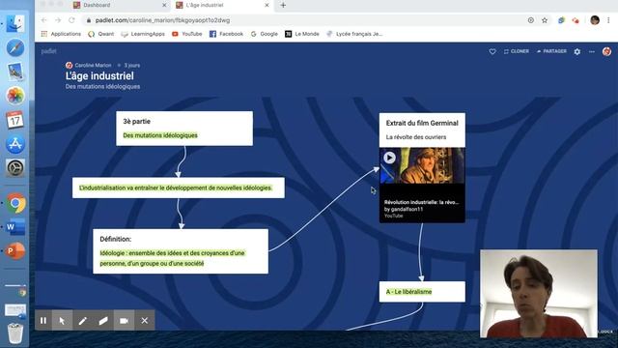Close the Dashboard tab

(164, 5)
